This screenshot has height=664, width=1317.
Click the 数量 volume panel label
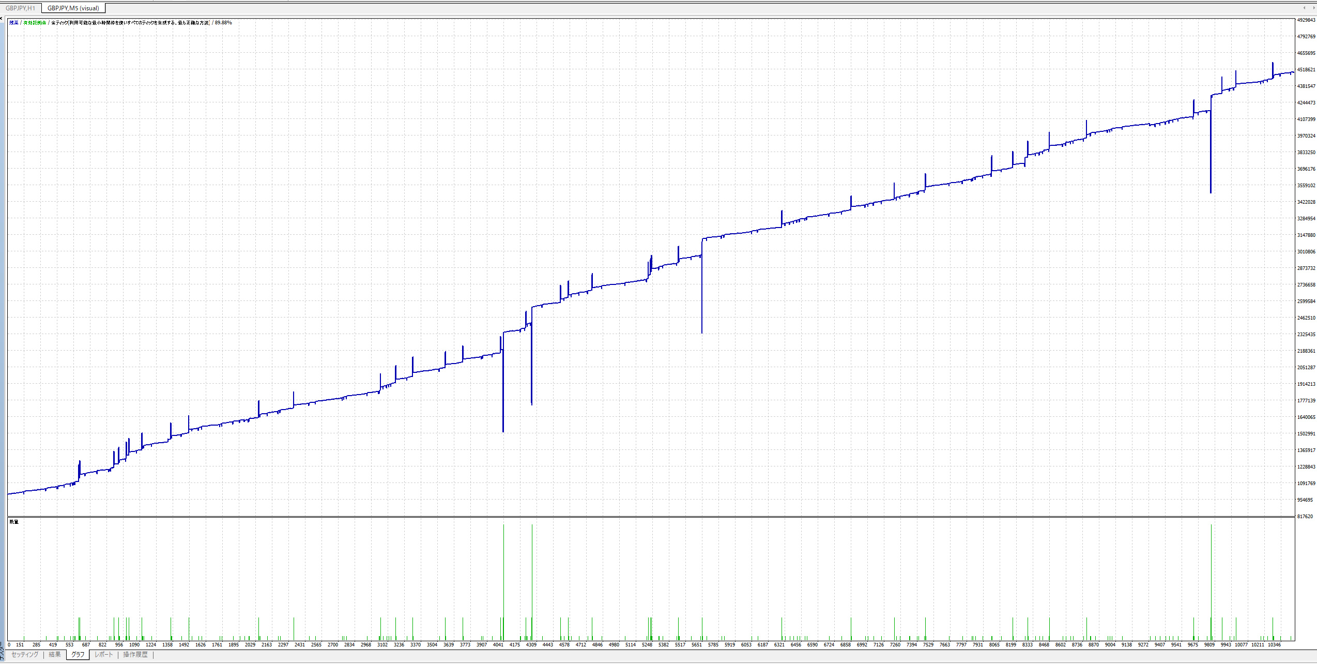(x=14, y=522)
